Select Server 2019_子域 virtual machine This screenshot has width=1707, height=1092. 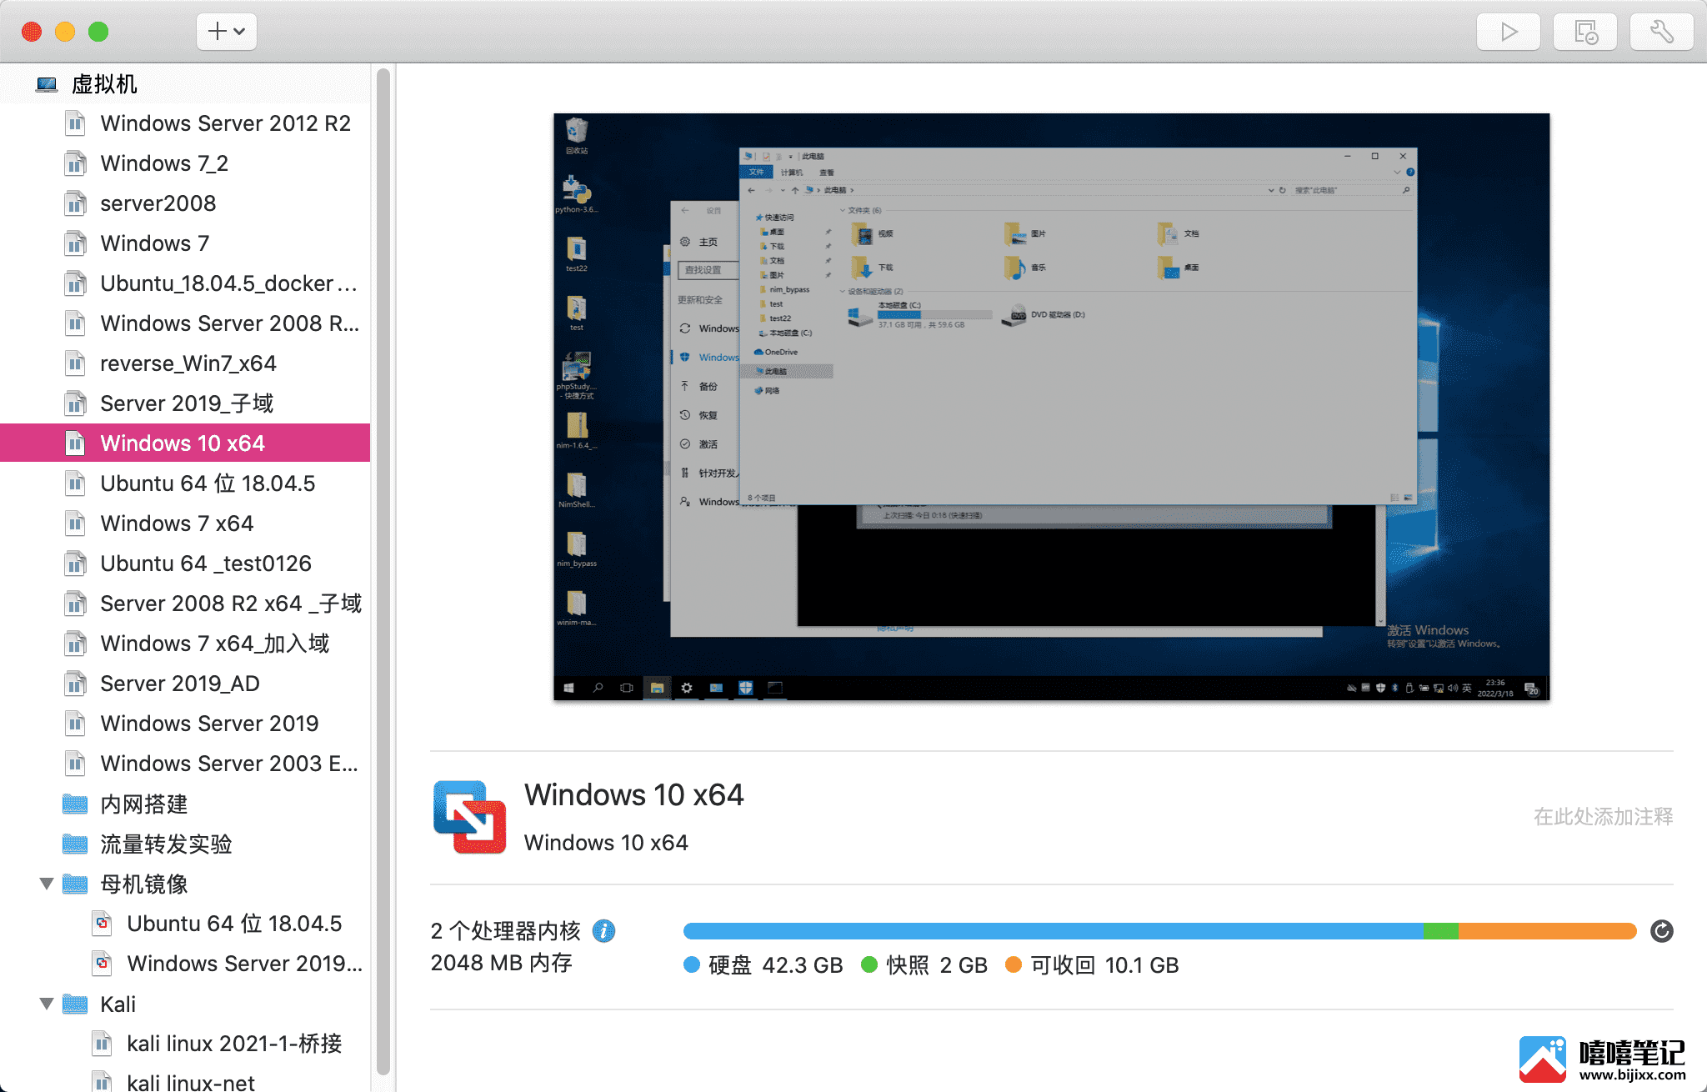click(x=185, y=403)
